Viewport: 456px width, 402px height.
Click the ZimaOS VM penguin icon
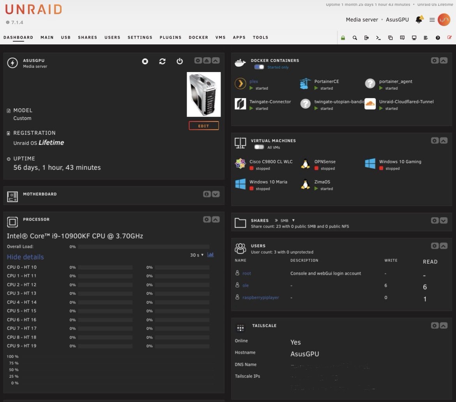click(305, 184)
